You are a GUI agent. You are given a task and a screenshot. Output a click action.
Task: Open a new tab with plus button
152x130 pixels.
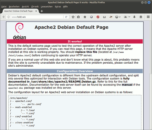(x=42, y=11)
